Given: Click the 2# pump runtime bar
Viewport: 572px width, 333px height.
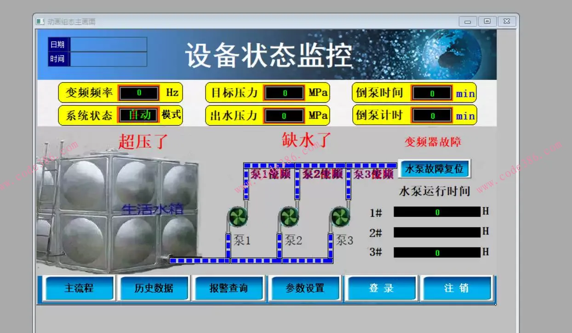Looking at the screenshot, I should click(x=437, y=232).
